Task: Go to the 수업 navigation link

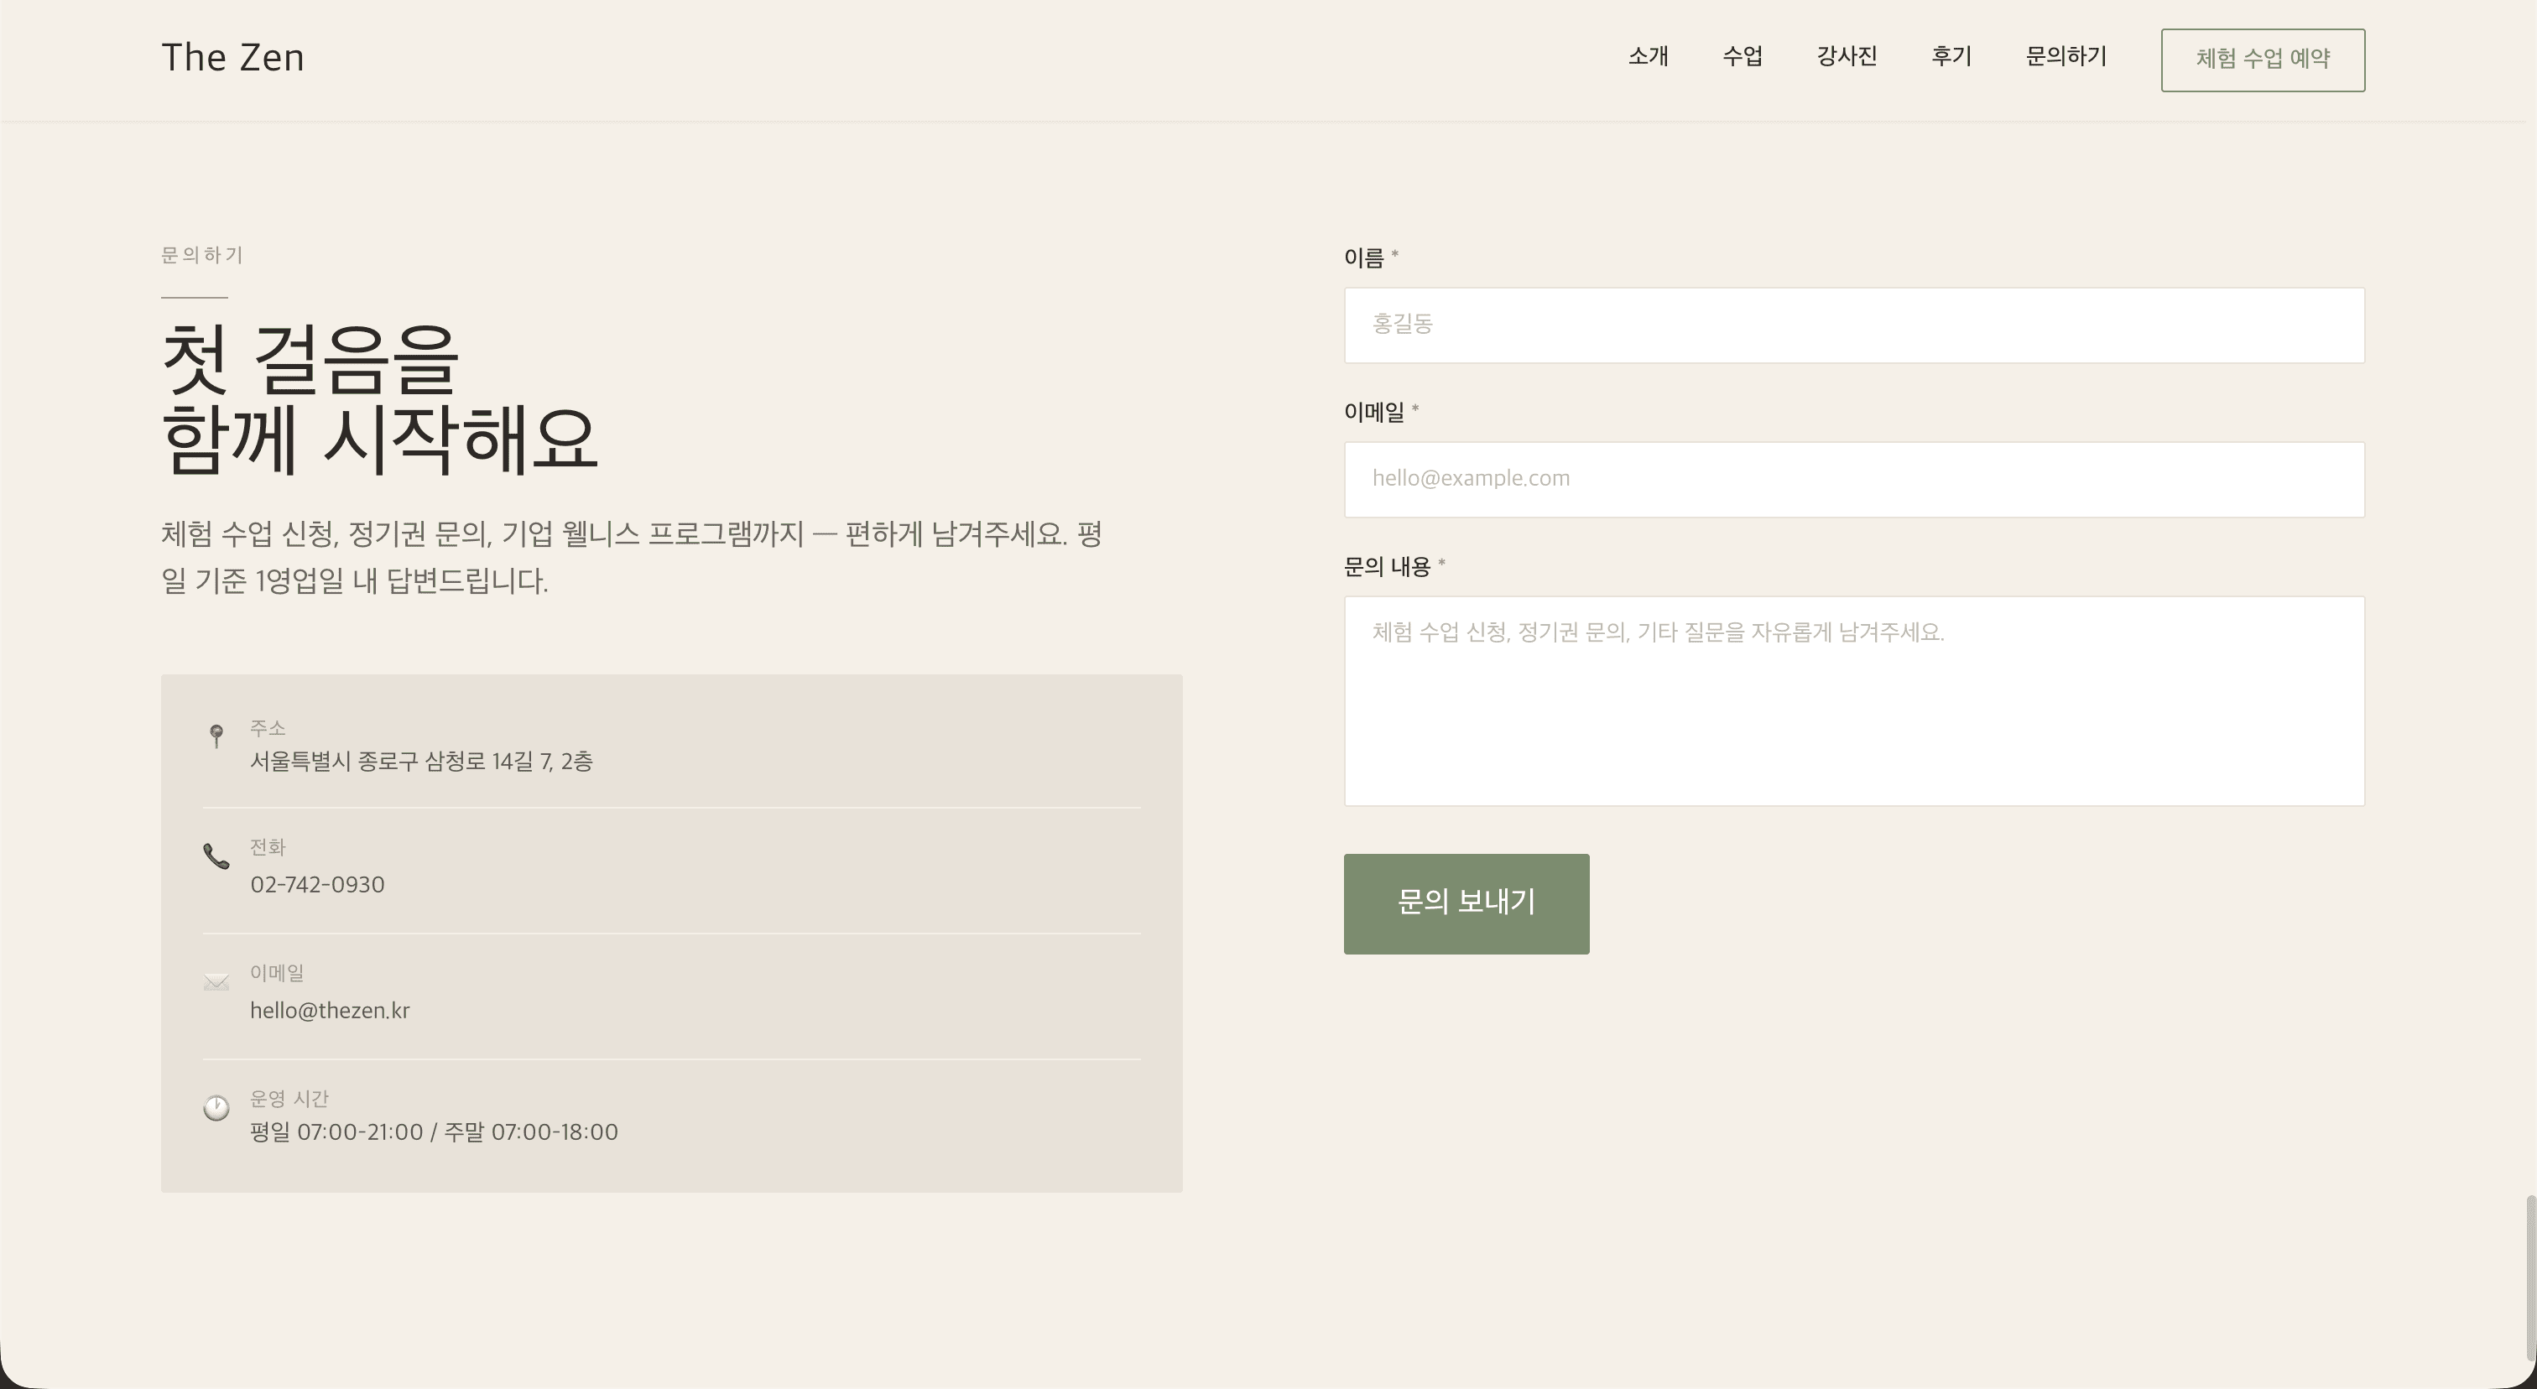Action: click(1743, 57)
